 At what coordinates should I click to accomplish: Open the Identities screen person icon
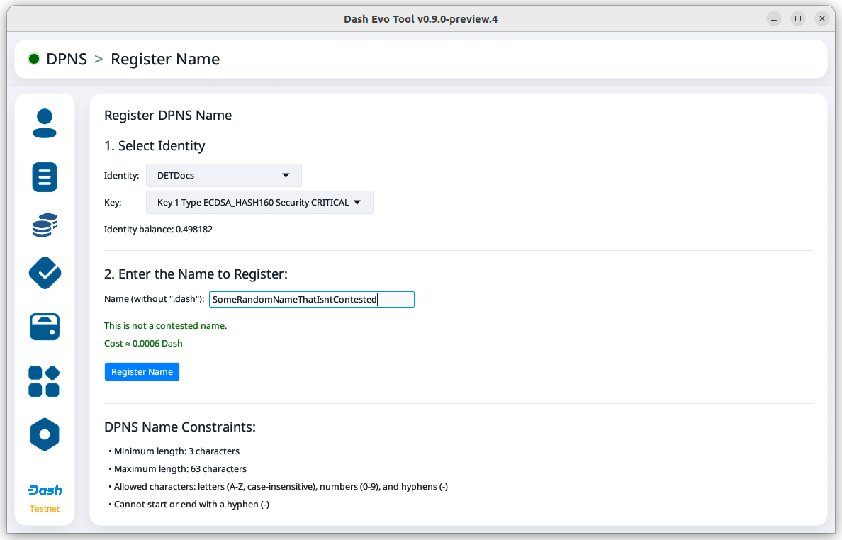(45, 123)
